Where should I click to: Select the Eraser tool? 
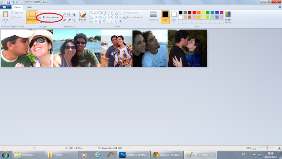[x=64, y=20]
